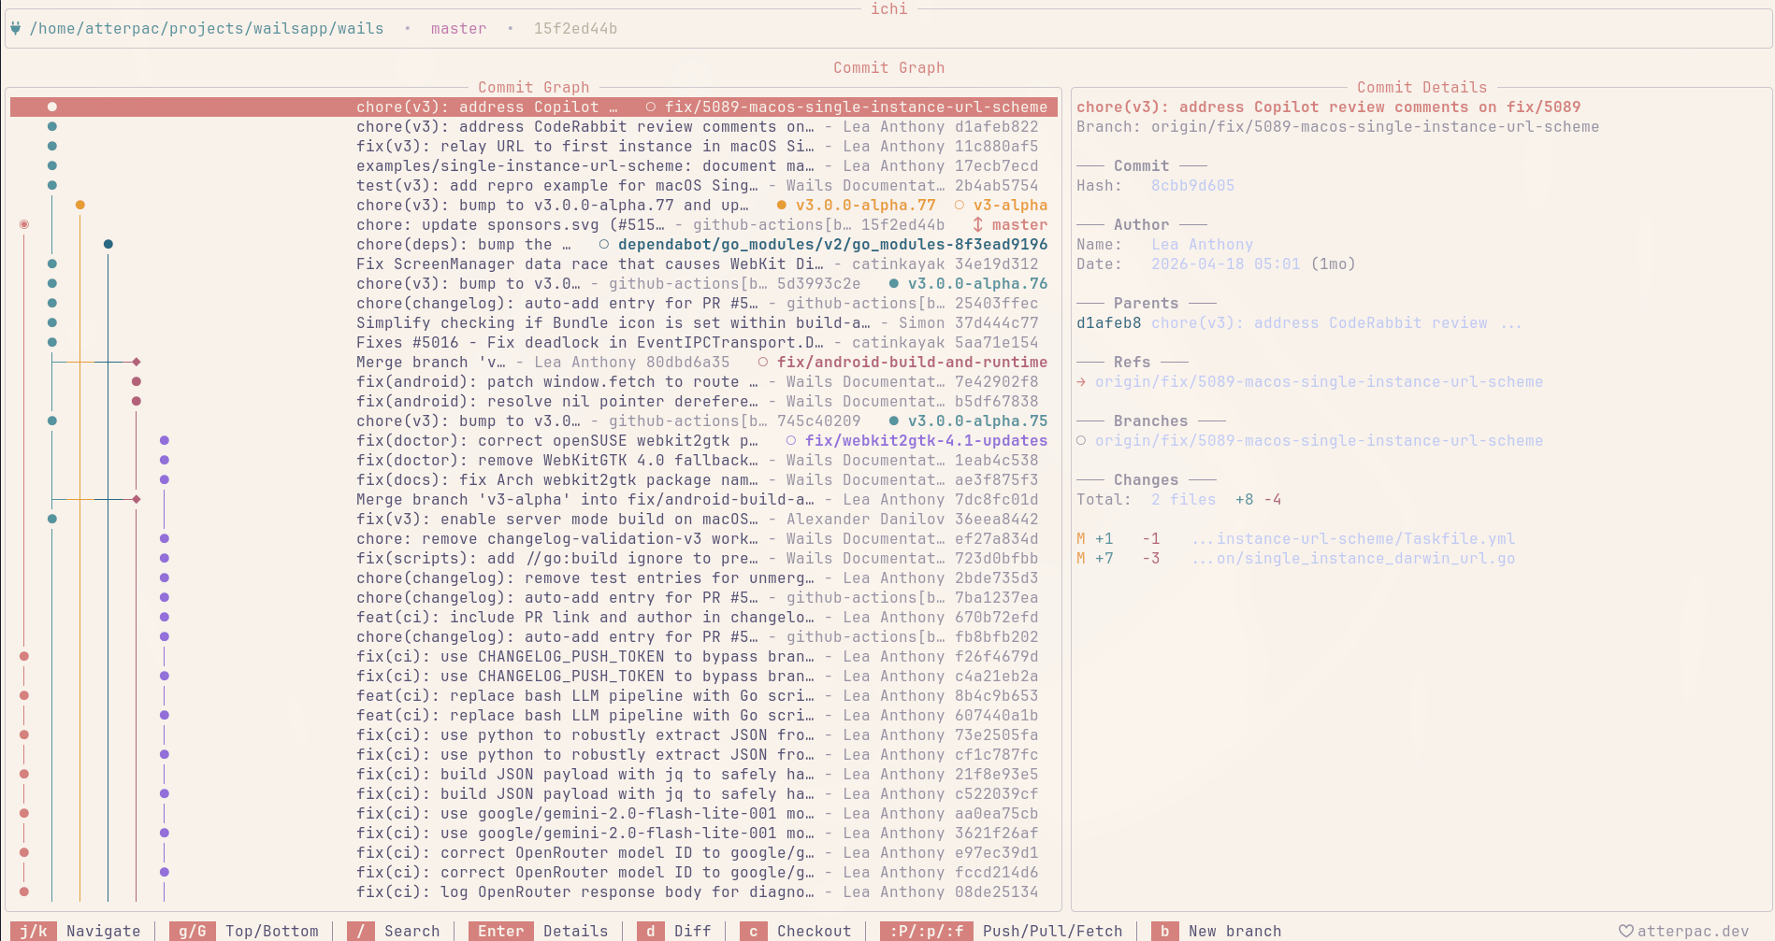Select commit 'fix(scripts): add //go:build ignore'
This screenshot has width=1775, height=941.
point(534,558)
